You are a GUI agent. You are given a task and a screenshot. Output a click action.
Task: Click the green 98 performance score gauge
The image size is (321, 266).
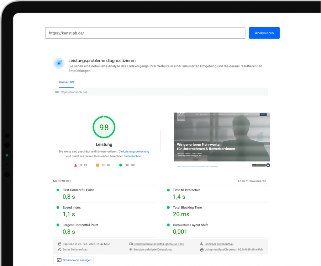(104, 127)
